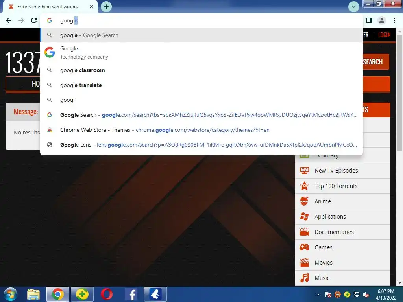Select 'google translate' suggestion

[x=201, y=85]
